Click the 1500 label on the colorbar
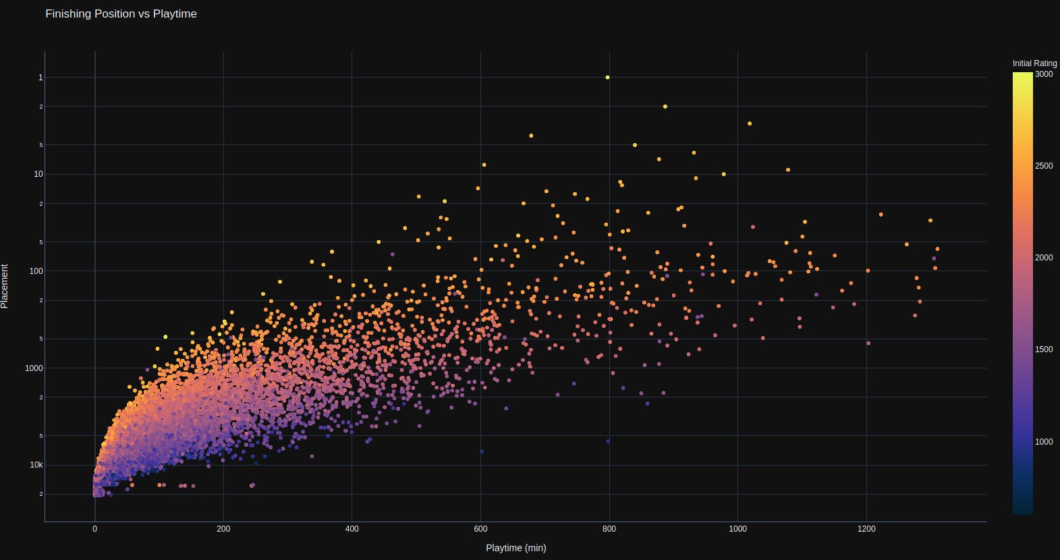The width and height of the screenshot is (1060, 560). tap(1044, 349)
